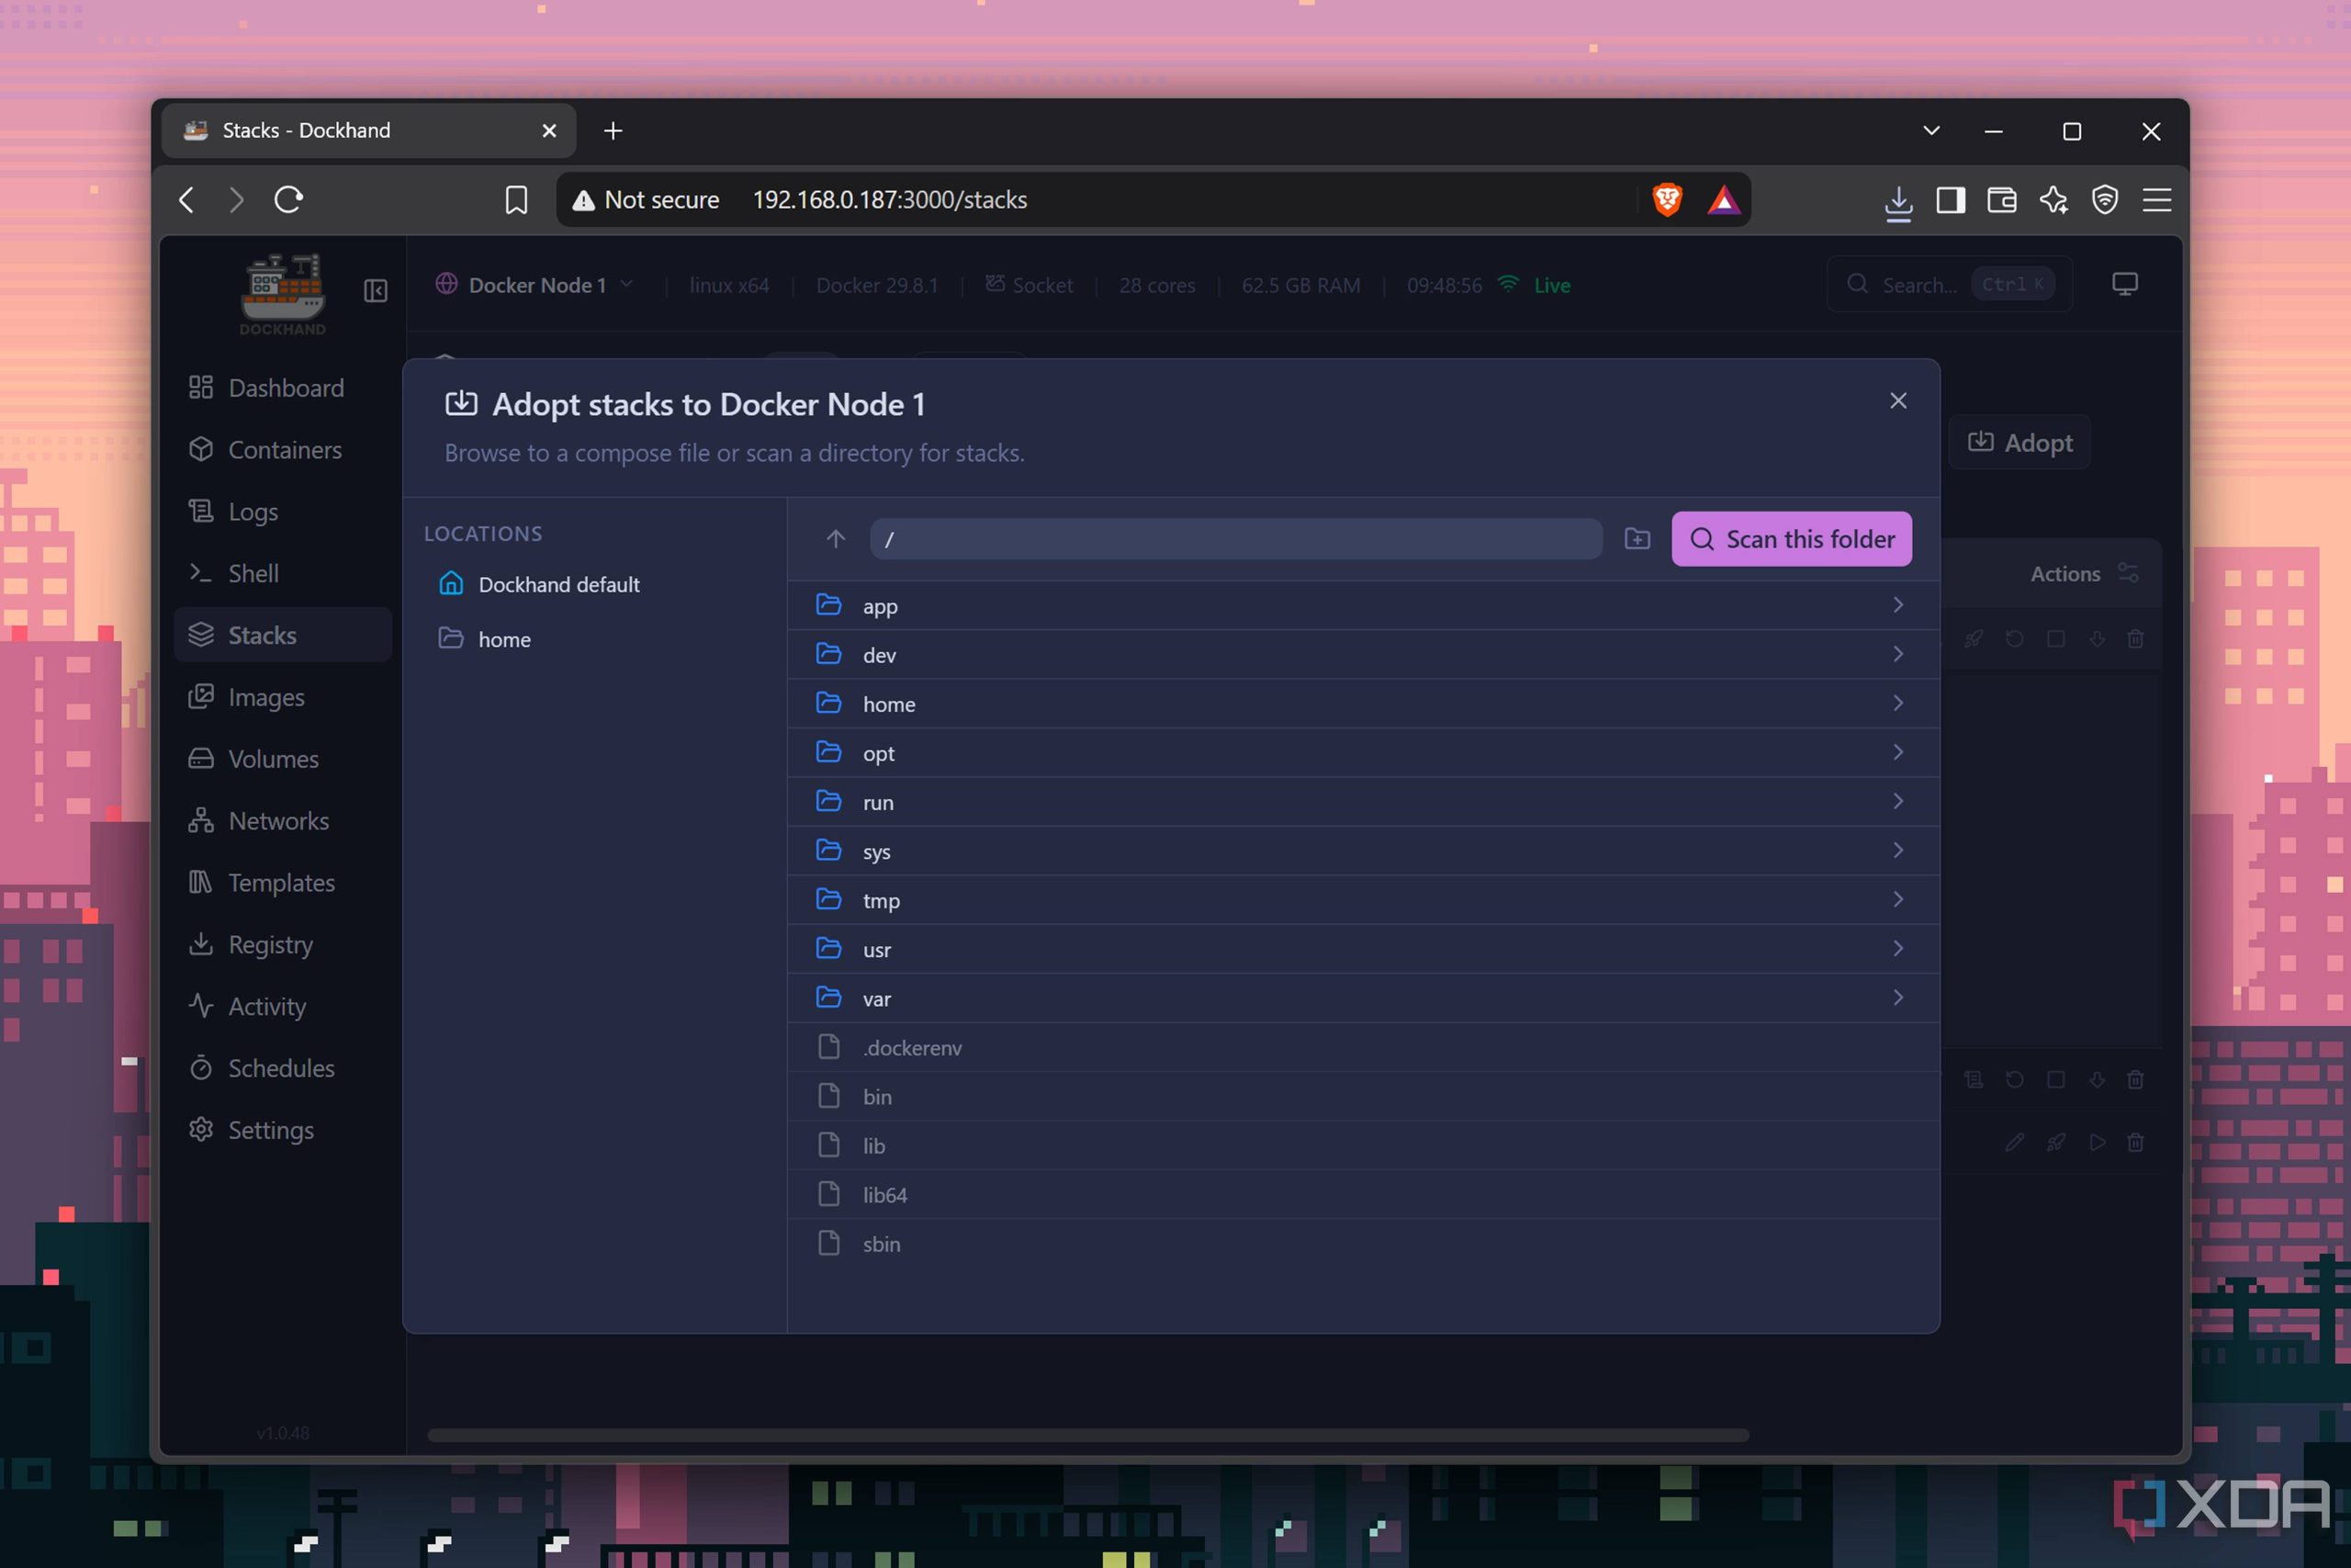Open the tmp folder

click(x=1364, y=900)
